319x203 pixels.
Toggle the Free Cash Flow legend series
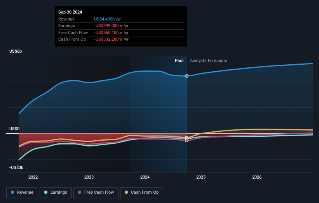click(96, 193)
